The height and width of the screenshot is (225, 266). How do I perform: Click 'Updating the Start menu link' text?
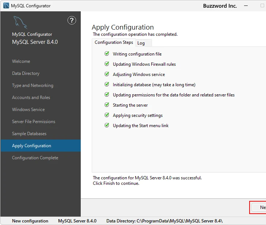pyautogui.click(x=141, y=126)
